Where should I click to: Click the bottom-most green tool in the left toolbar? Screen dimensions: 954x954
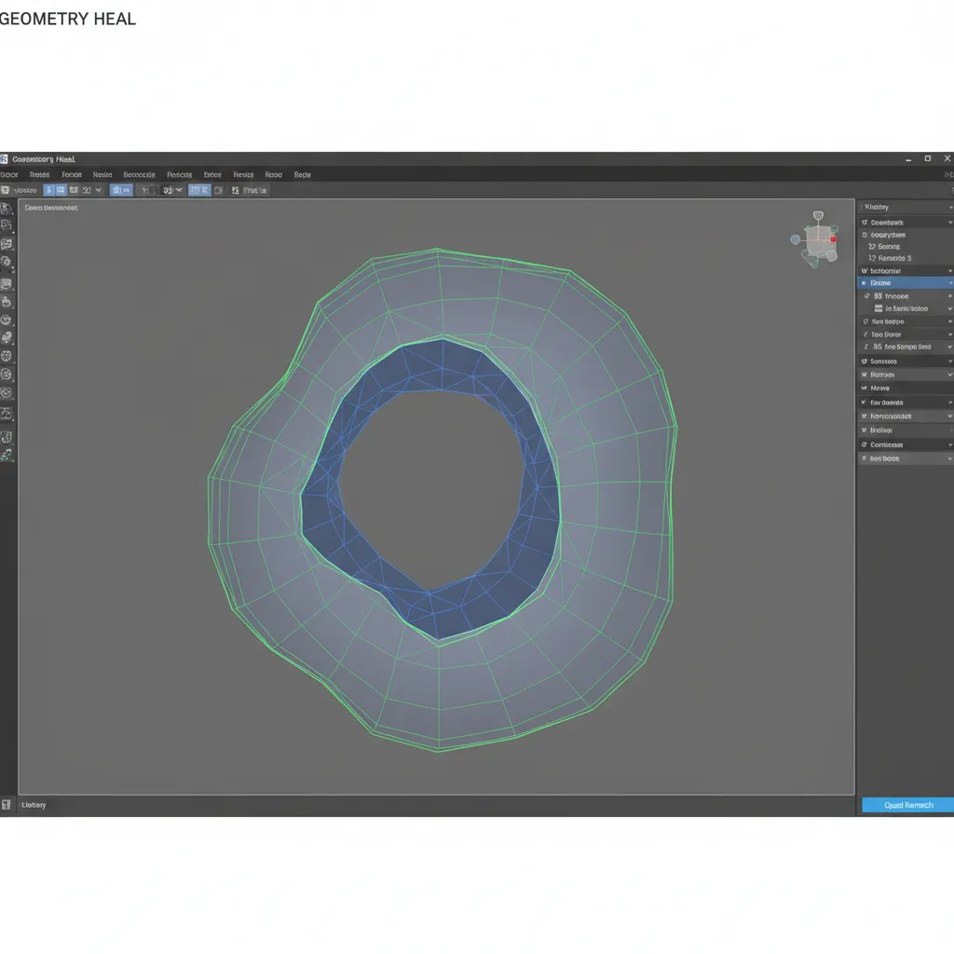tap(7, 456)
